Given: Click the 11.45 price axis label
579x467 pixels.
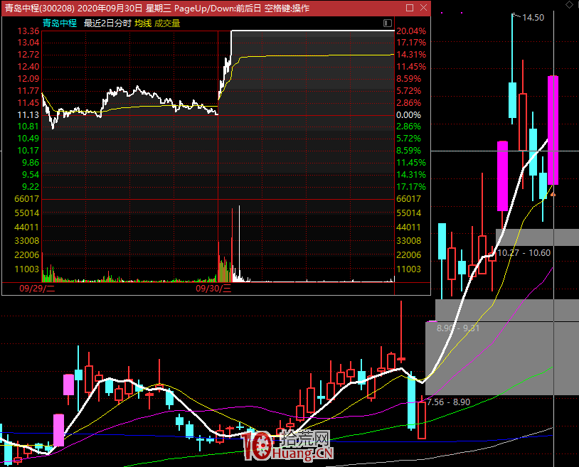Looking at the screenshot, I should (28, 103).
